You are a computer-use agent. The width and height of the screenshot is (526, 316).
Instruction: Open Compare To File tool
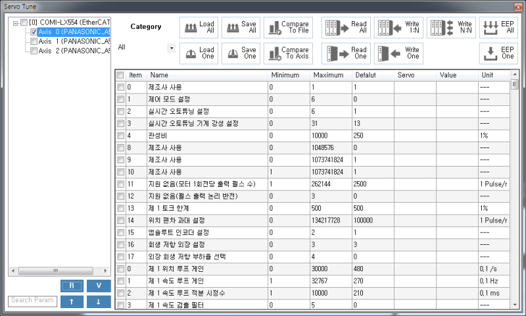(x=288, y=27)
